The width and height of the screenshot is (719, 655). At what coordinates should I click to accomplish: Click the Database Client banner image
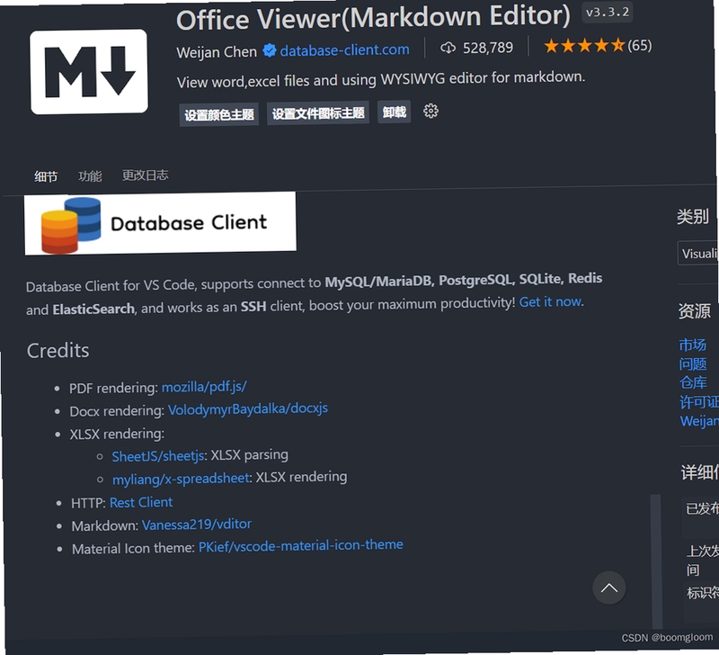click(160, 223)
